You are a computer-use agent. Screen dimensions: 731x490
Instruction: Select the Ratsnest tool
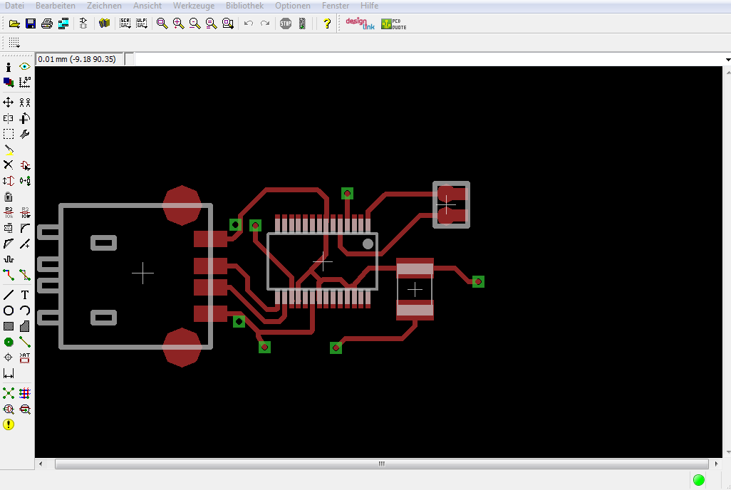click(9, 393)
